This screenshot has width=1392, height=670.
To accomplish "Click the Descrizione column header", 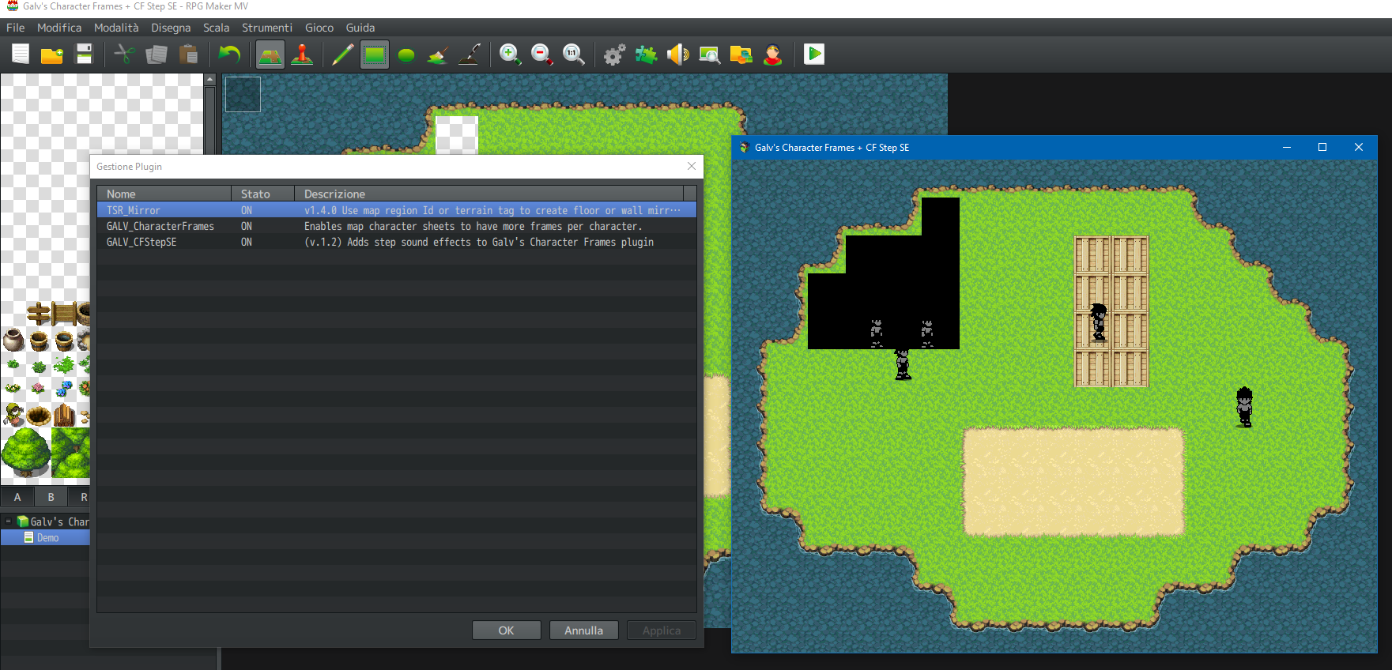I will click(x=489, y=194).
